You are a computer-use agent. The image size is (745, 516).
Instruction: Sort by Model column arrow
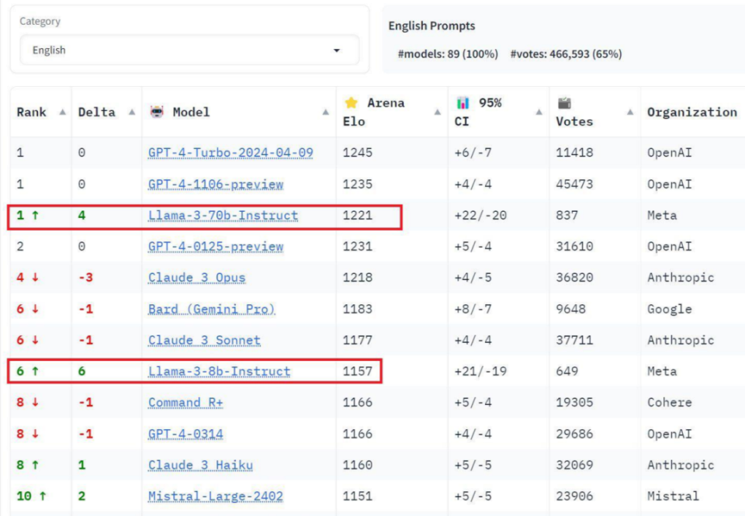coord(326,113)
